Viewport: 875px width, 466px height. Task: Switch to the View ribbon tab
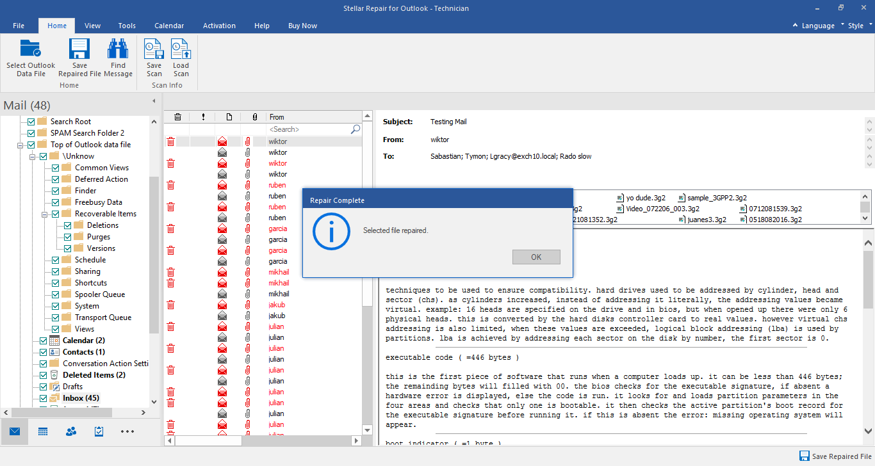92,26
